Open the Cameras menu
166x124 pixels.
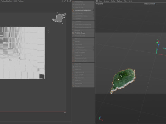click(x=106, y=1)
